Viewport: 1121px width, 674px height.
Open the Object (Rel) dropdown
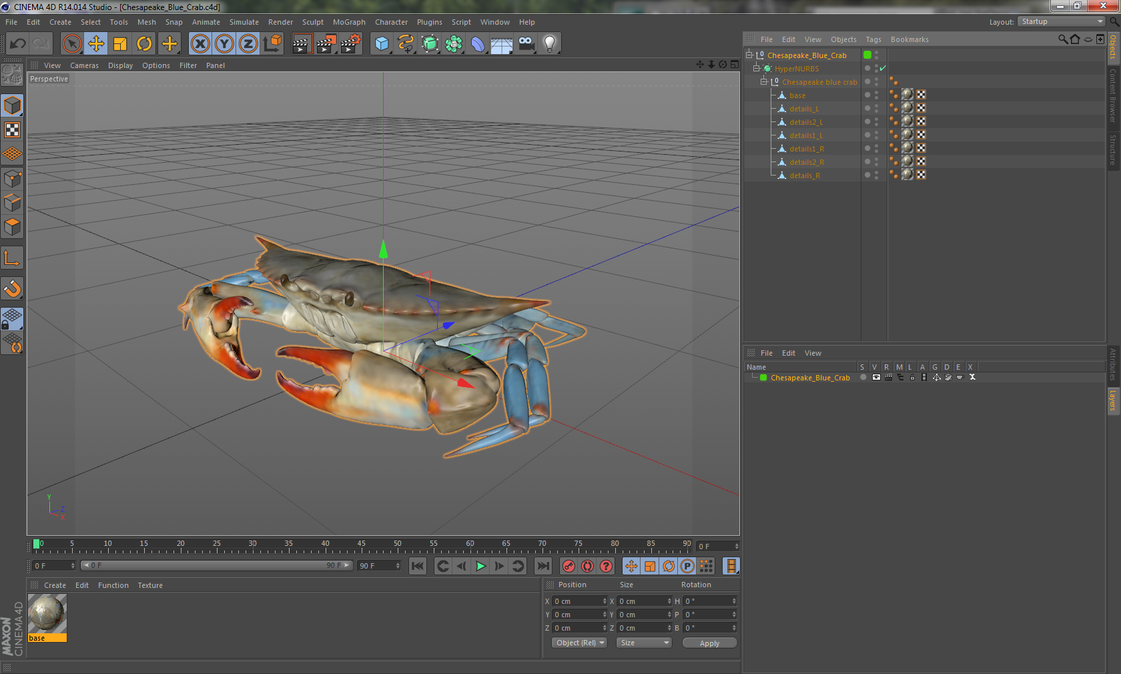click(579, 643)
